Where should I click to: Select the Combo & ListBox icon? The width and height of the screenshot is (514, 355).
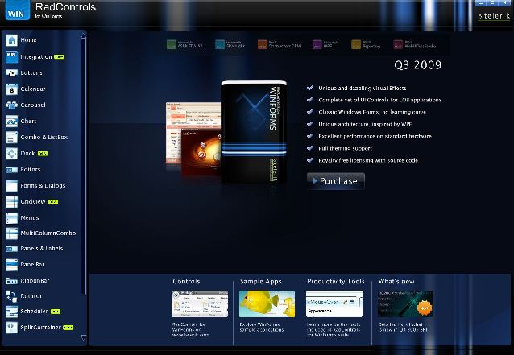click(11, 137)
